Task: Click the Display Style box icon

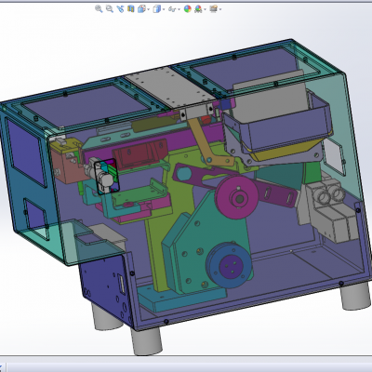Action: click(157, 9)
